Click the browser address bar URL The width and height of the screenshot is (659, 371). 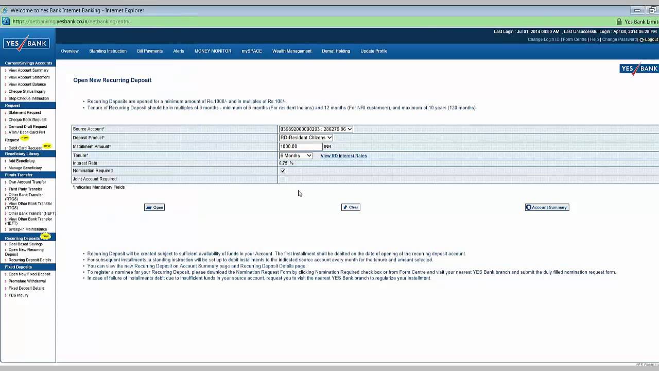[71, 22]
